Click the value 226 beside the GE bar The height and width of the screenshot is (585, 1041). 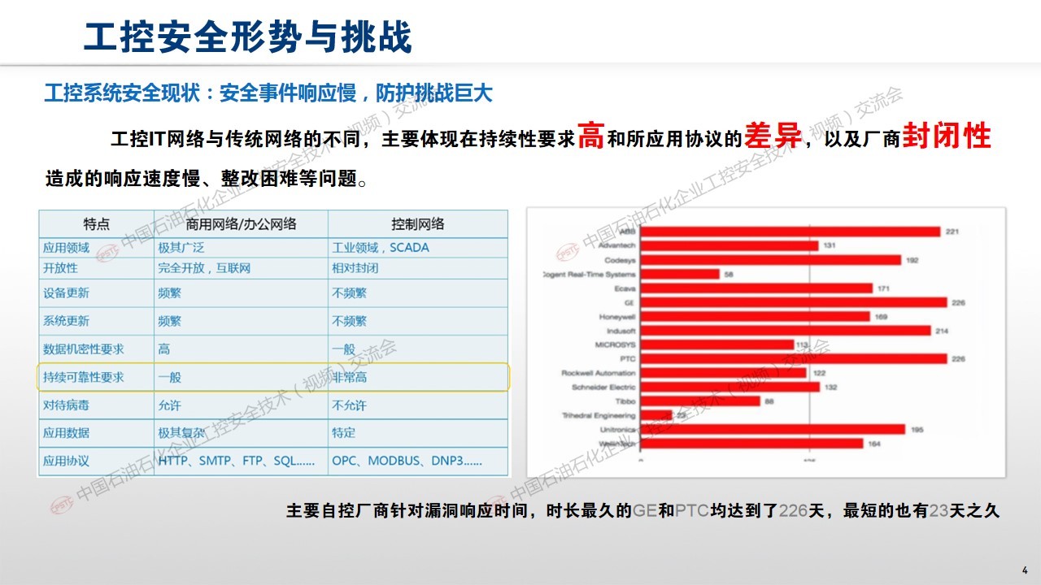coord(958,302)
